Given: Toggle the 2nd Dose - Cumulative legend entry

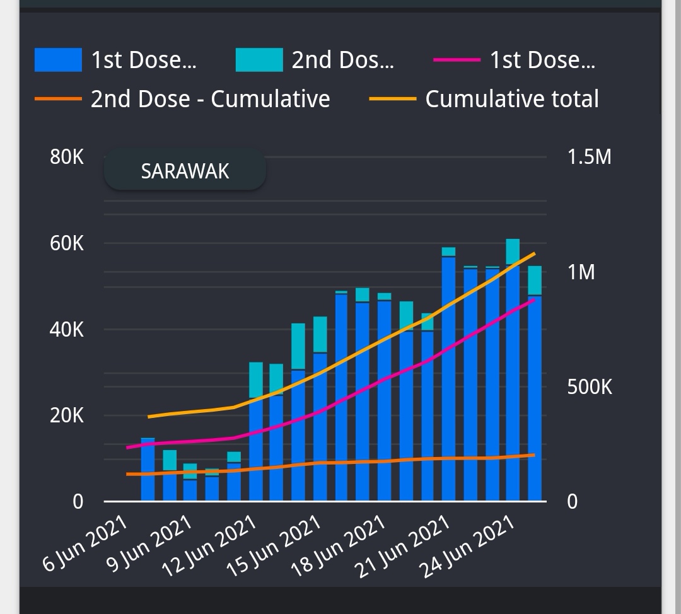Looking at the screenshot, I should pos(182,99).
